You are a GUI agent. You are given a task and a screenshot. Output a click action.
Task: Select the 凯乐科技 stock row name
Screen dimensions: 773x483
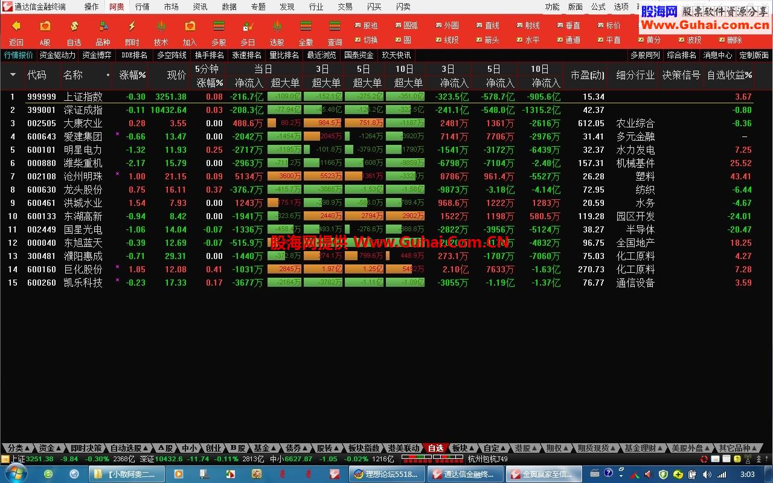tap(83, 283)
